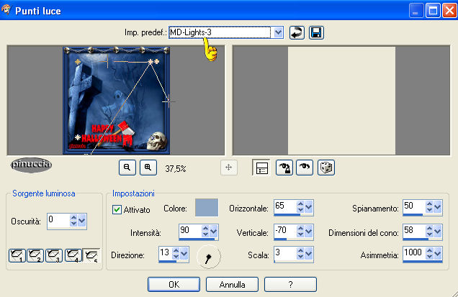
Task: Open the Direzione slider dropdown arrow
Action: tap(184, 254)
